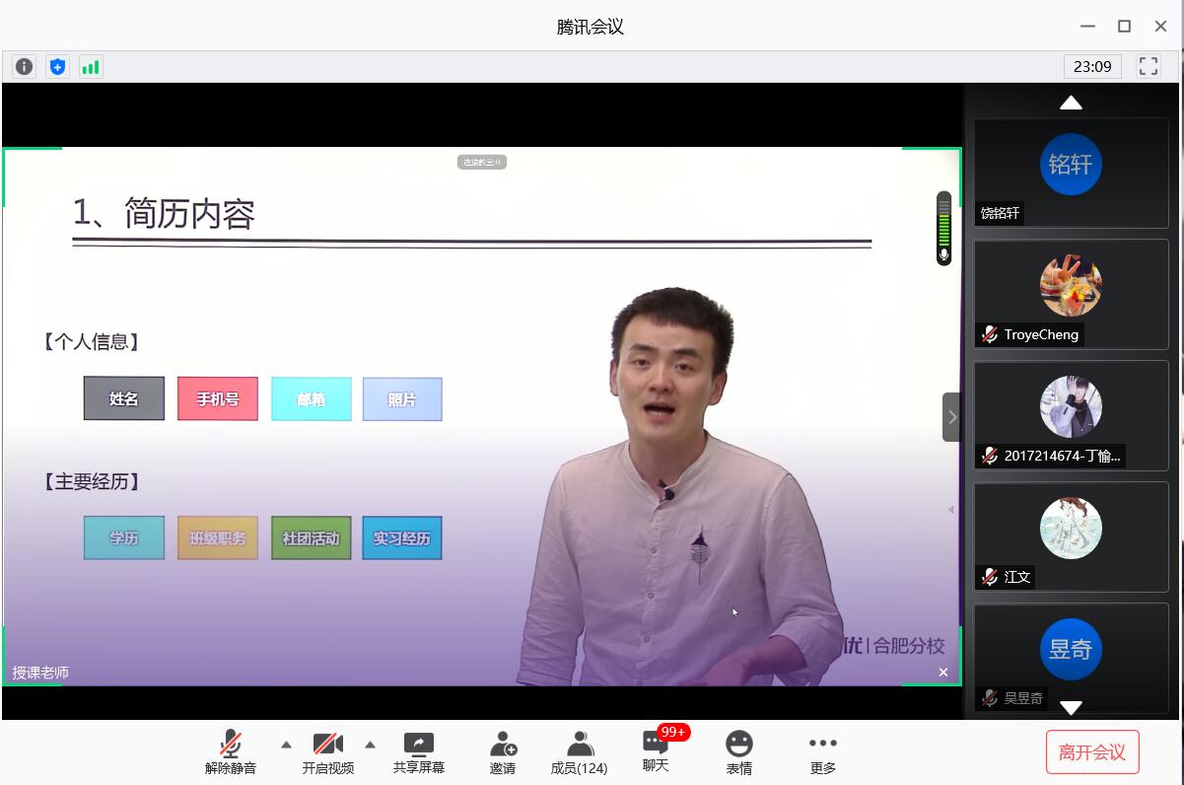This screenshot has width=1184, height=785.
Task: Click the microphone volume level indicator
Action: click(943, 229)
